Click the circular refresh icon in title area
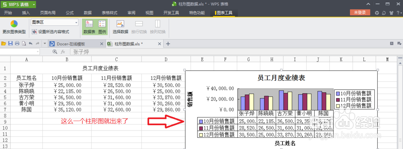This screenshot has height=149, width=403. click(384, 13)
